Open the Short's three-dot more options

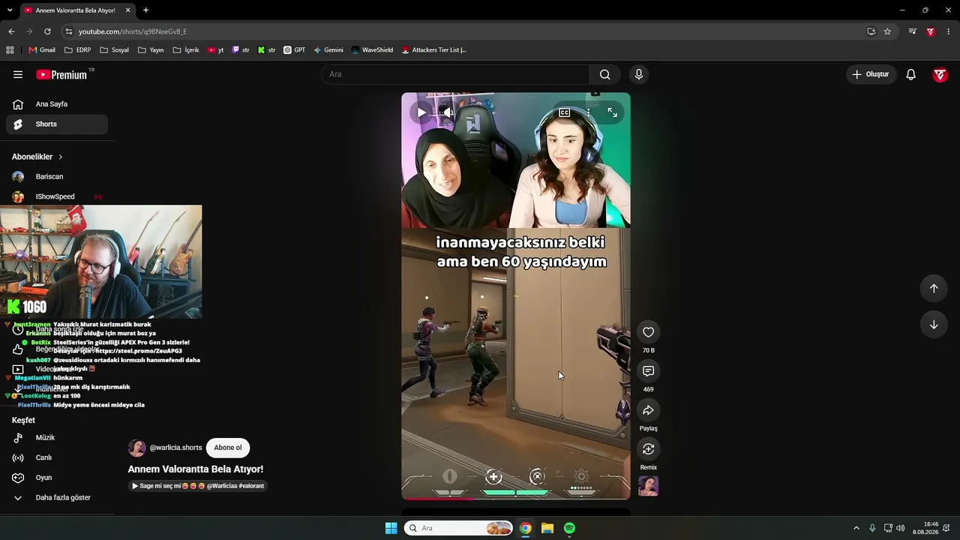[x=589, y=112]
